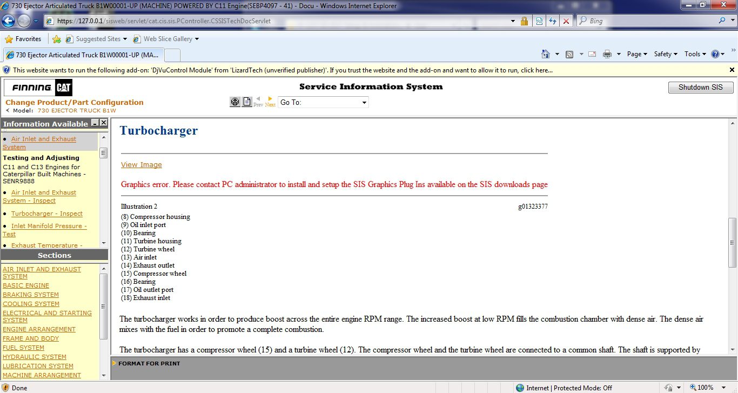Image resolution: width=738 pixels, height=393 pixels.
Task: Open the Safety menu
Action: (x=666, y=54)
